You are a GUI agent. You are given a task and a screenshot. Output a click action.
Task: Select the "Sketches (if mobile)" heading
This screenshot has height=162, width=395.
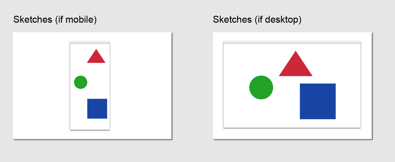[x=55, y=20]
